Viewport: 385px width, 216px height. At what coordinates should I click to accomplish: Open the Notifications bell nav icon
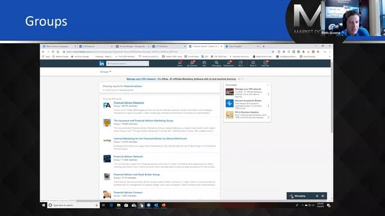tap(229, 64)
